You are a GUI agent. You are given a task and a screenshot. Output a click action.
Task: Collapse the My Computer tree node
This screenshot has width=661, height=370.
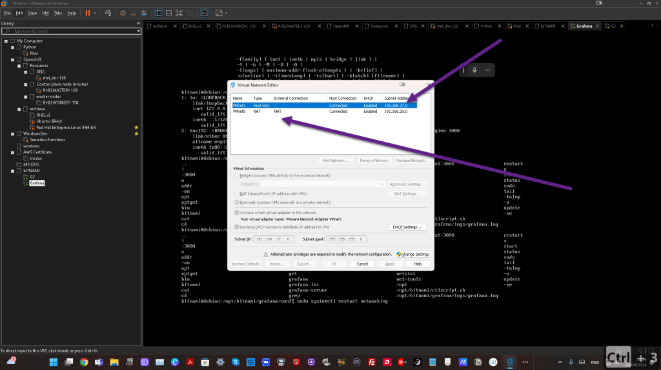(x=6, y=41)
